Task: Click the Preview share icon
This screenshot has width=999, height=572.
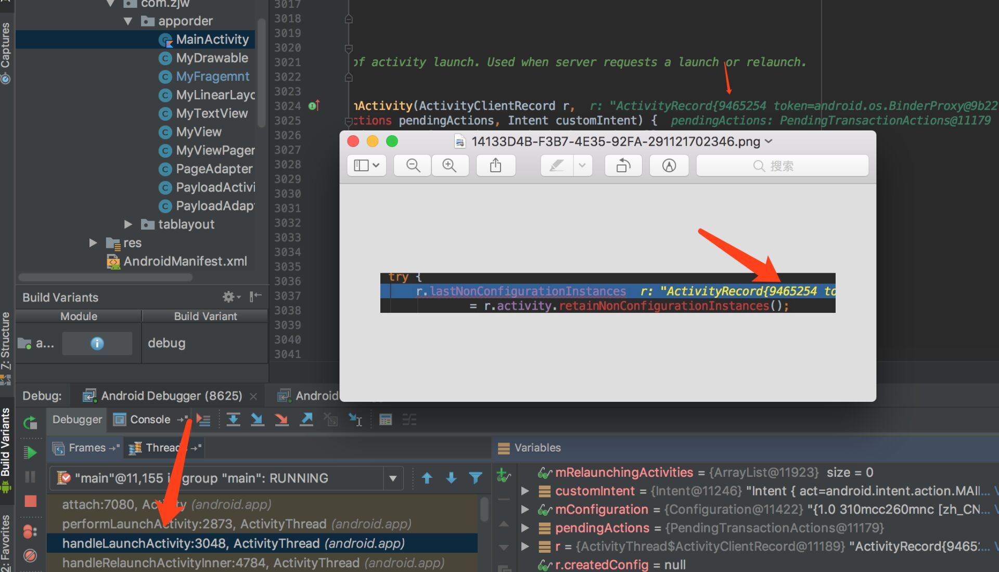Action: (495, 166)
